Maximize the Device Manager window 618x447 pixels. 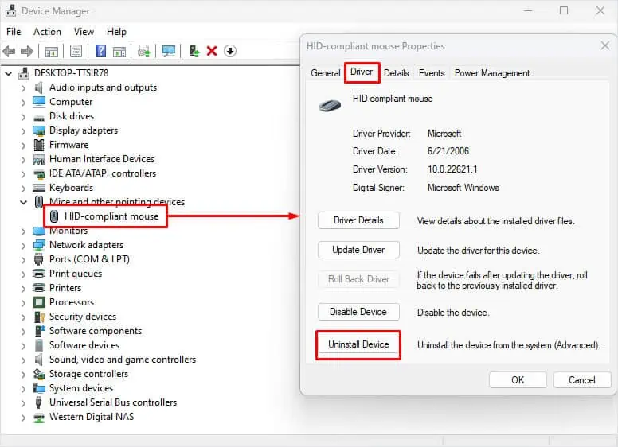(564, 10)
